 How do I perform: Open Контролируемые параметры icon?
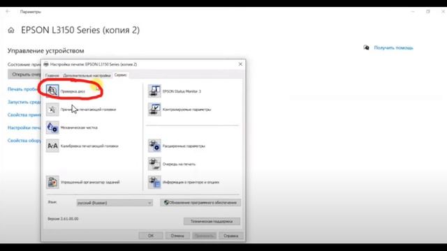[x=154, y=109]
